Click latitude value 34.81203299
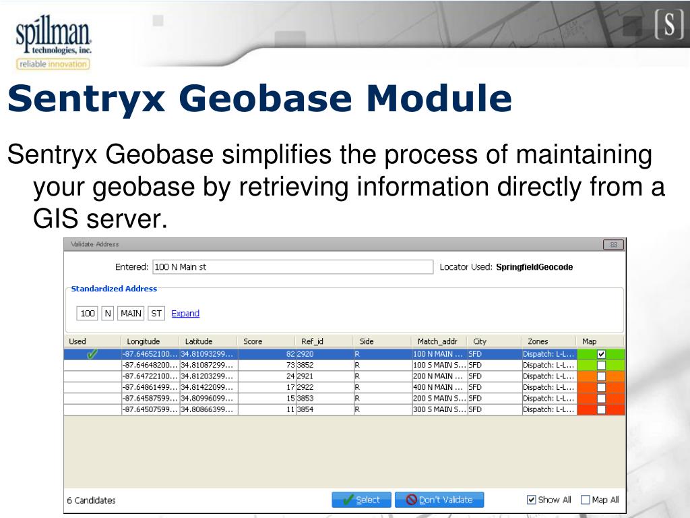Screen dimensions: 690x518 pyautogui.click(x=209, y=376)
